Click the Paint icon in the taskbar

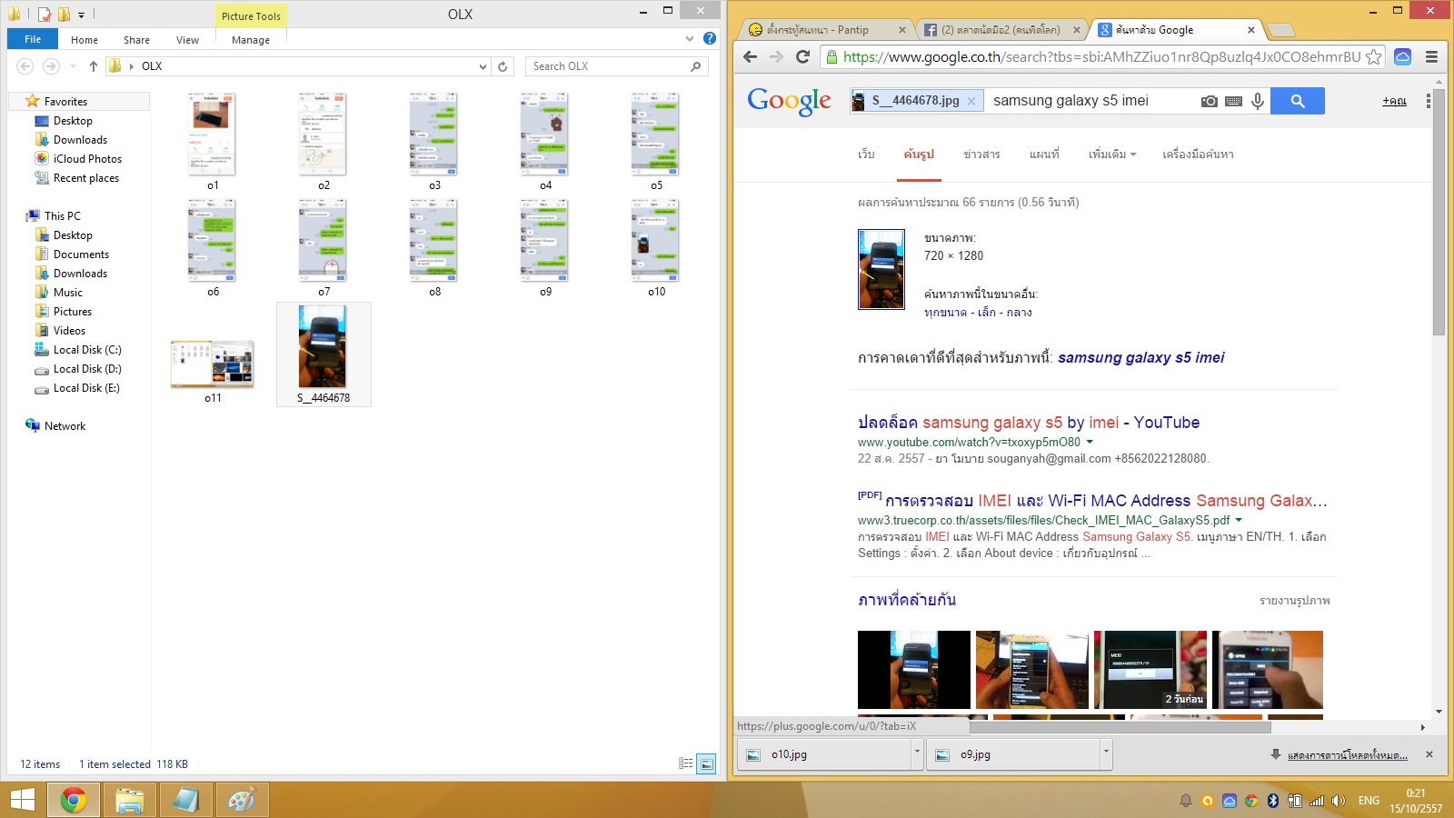(241, 800)
